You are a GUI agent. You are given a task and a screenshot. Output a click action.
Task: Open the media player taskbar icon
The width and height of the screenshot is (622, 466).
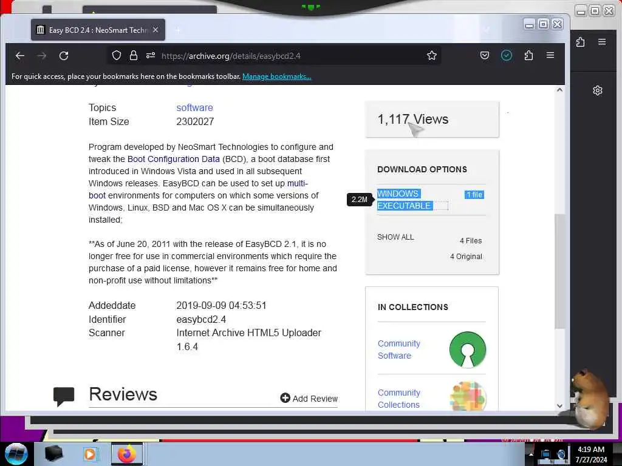point(90,454)
